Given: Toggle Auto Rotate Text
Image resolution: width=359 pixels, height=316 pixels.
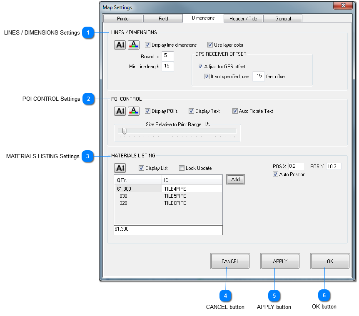Looking at the screenshot, I should (x=235, y=111).
